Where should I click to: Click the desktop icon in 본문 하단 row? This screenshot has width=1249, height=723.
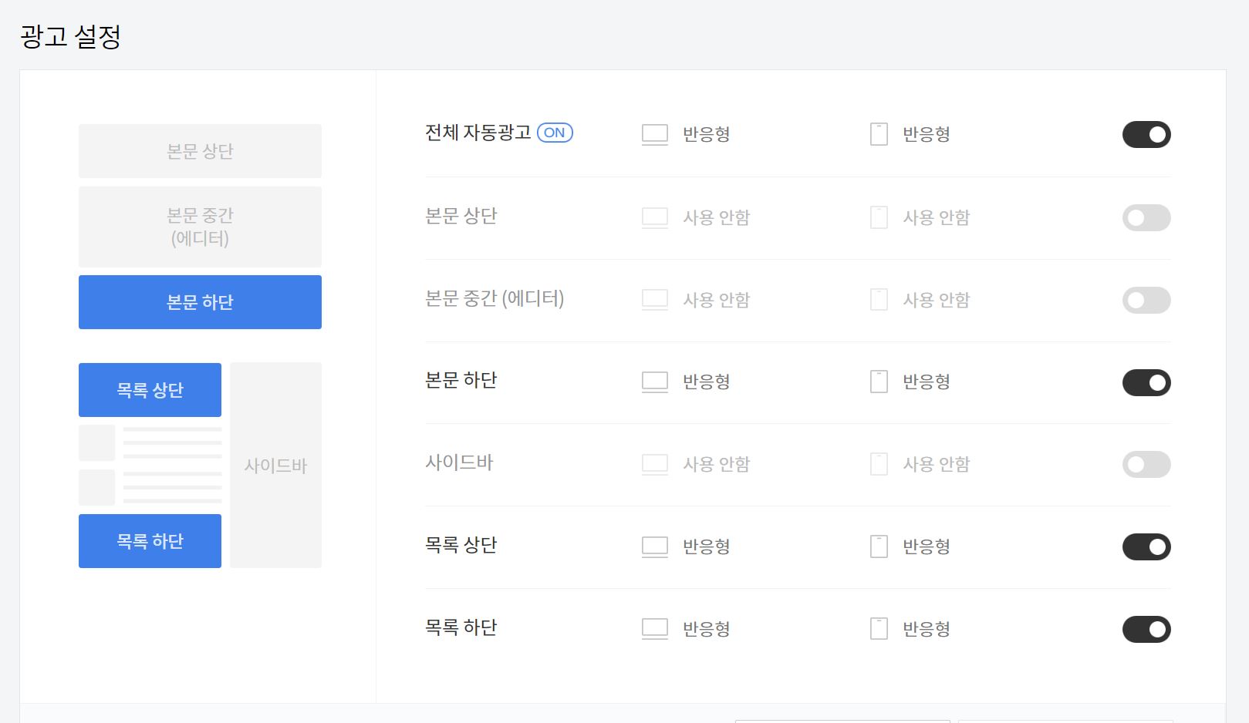pos(654,382)
